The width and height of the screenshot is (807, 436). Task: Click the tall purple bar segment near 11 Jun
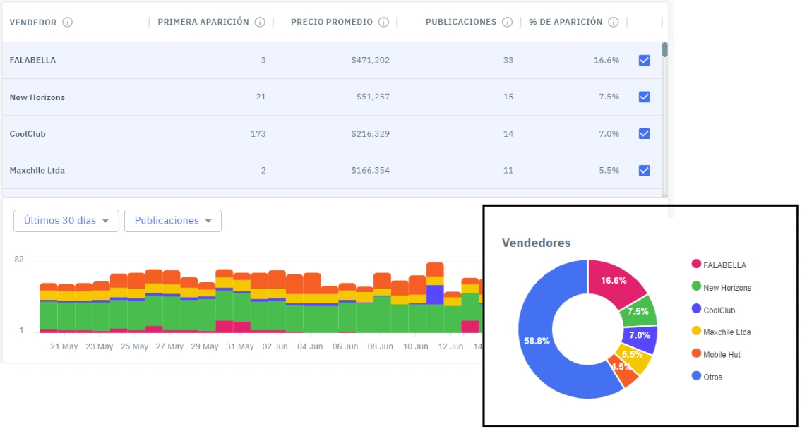[435, 295]
